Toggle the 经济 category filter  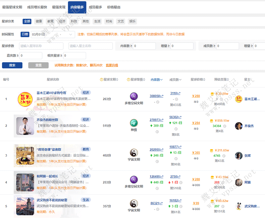(x=62, y=21)
